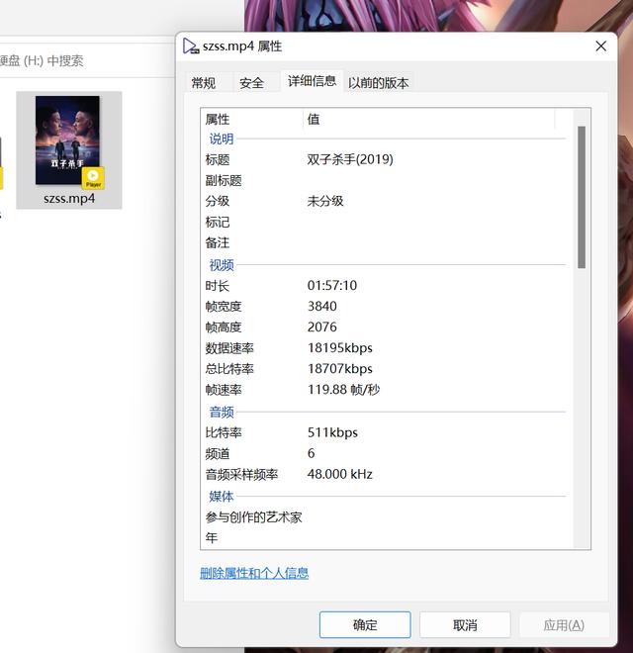This screenshot has height=653, width=633.
Task: Click the 帧速率 value 119.88 帧/秒
Action: [343, 390]
